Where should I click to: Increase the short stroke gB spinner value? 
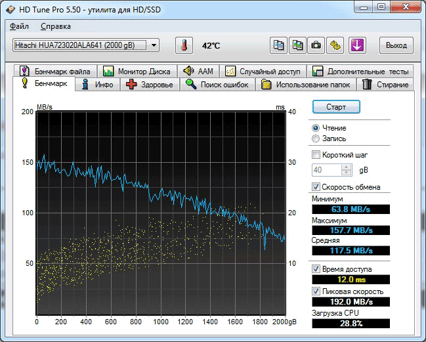pyautogui.click(x=347, y=167)
